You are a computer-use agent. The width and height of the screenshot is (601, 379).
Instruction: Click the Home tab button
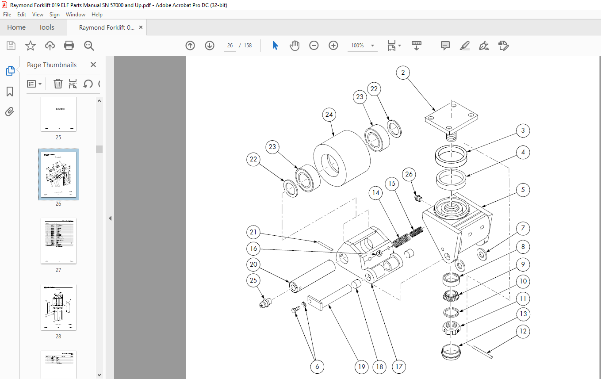[x=16, y=27]
